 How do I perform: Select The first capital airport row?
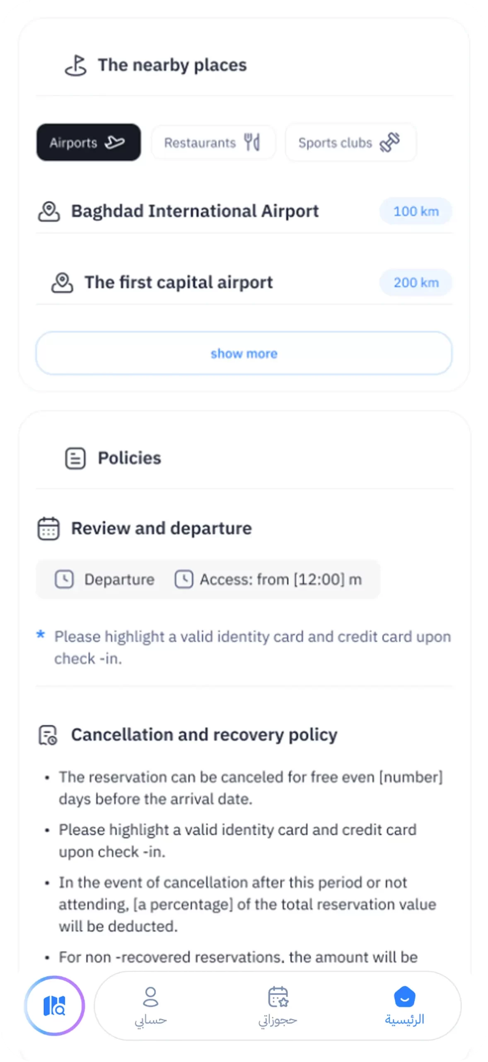click(x=178, y=283)
